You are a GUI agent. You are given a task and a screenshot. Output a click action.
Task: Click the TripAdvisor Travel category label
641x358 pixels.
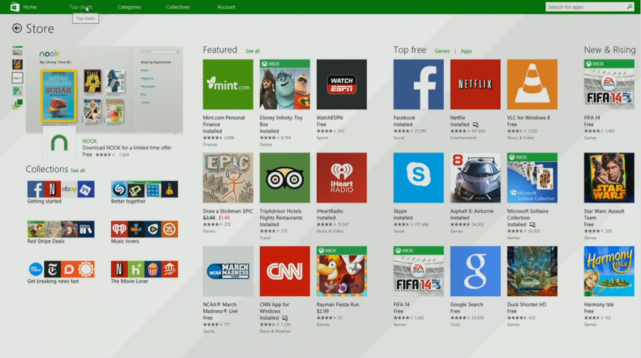tap(265, 237)
